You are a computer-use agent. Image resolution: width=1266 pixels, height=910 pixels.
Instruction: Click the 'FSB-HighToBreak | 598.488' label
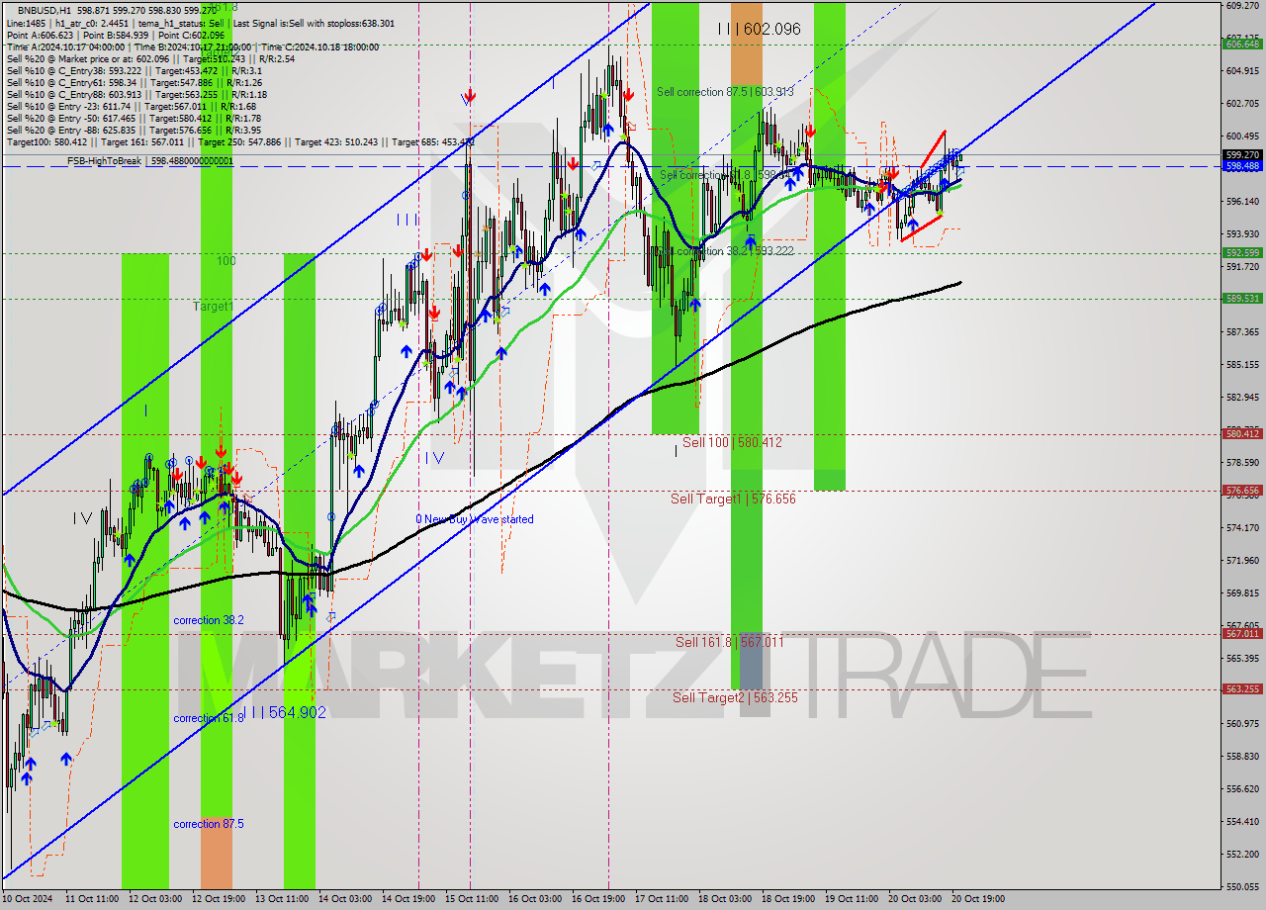[x=150, y=160]
